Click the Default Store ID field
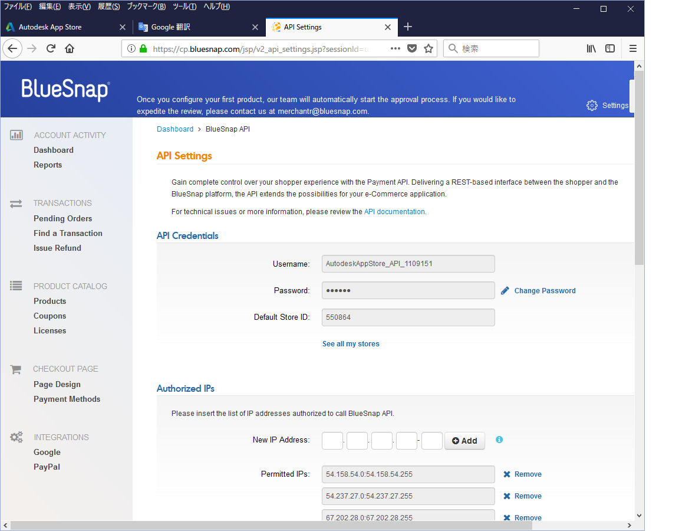Screen dimensions: 679x531 408,317
